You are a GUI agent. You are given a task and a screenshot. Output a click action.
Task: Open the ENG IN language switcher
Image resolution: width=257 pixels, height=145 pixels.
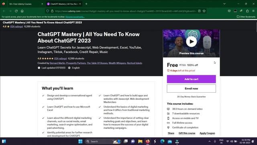[221, 141]
